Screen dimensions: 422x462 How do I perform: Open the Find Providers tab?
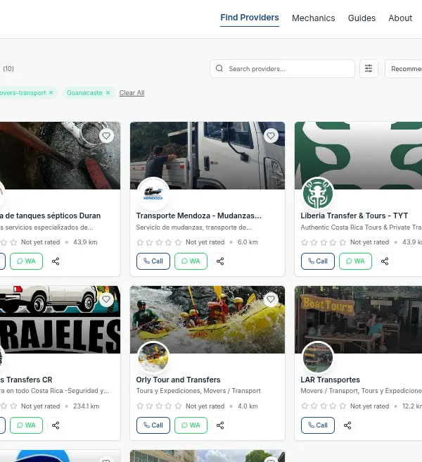(x=250, y=18)
